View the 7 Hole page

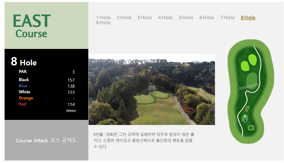click(x=227, y=17)
